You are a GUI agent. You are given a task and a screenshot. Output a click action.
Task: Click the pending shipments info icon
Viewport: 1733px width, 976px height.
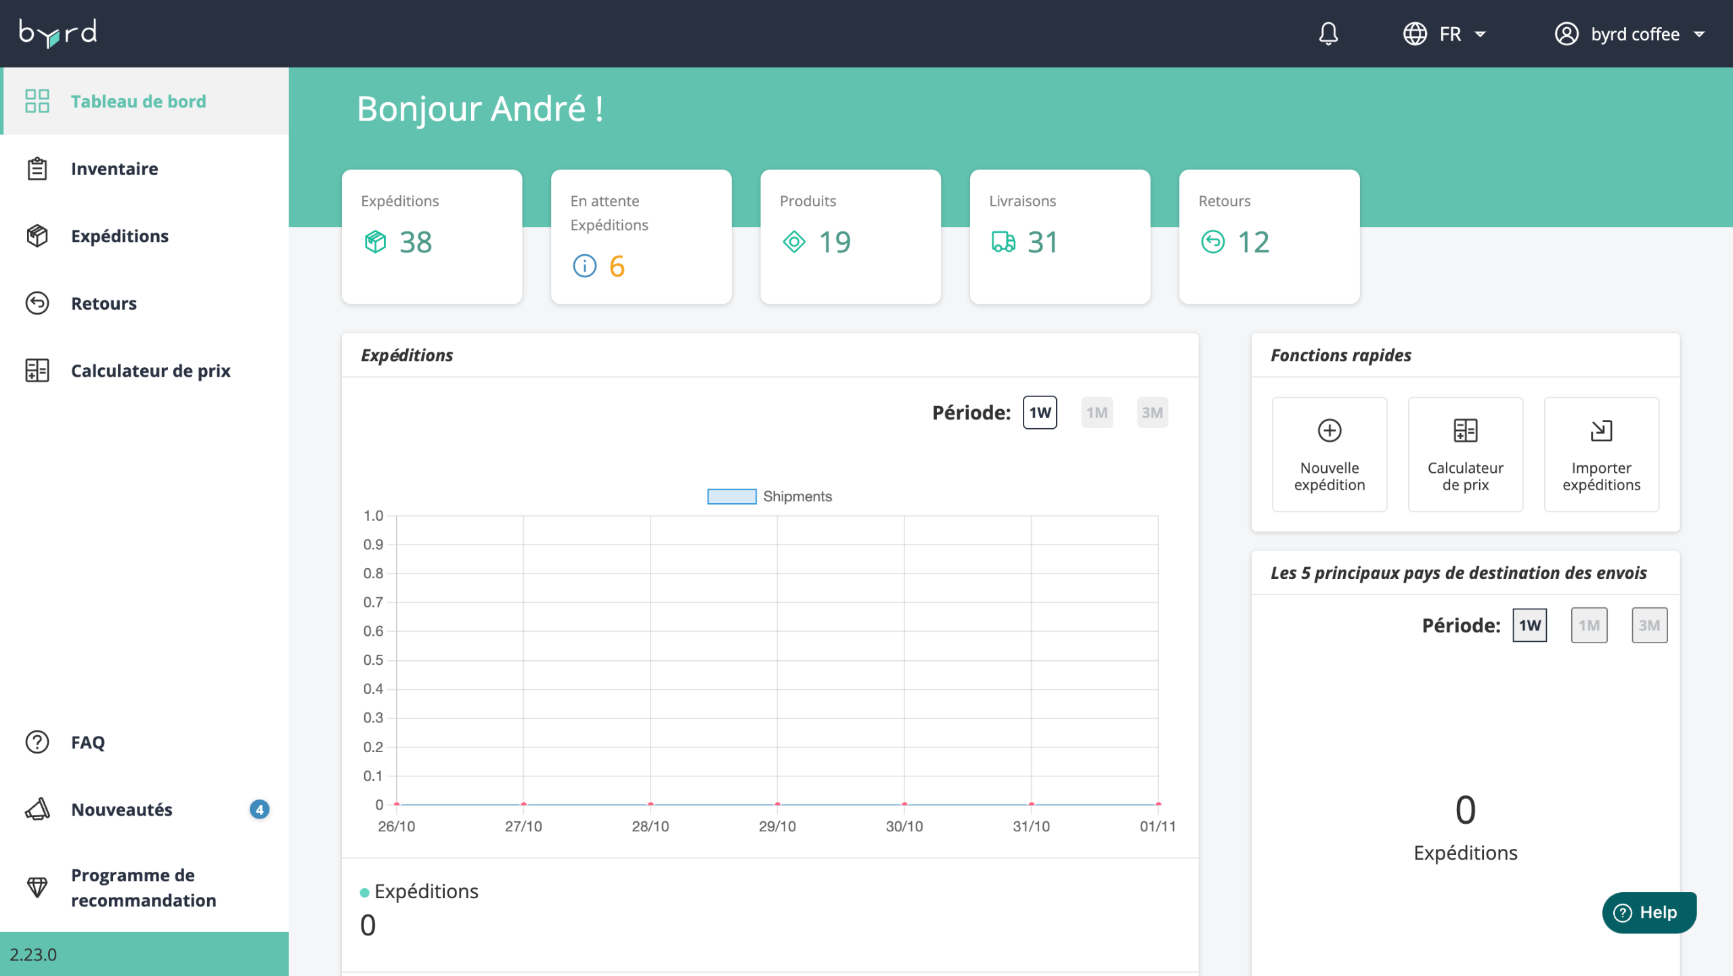point(584,266)
